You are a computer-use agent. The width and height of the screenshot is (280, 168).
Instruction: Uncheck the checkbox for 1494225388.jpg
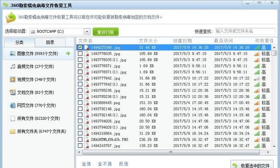pyautogui.click(x=80, y=47)
